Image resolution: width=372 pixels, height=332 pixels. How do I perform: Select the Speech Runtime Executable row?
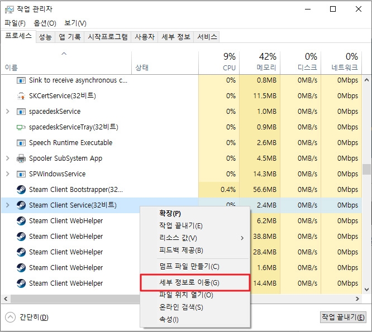[x=182, y=143]
